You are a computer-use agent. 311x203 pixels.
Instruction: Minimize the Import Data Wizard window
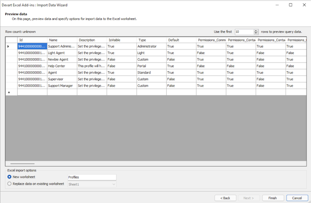[277, 5]
